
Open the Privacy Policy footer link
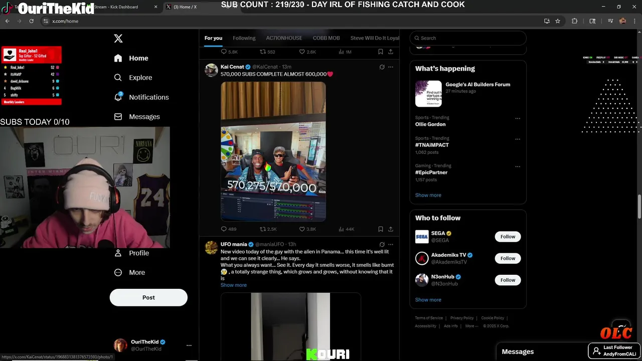pos(462,318)
